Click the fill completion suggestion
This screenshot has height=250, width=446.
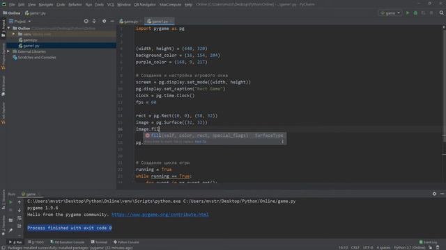(215, 135)
